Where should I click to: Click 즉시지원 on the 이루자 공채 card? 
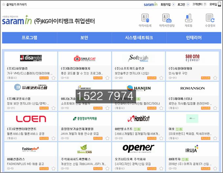coord(206,169)
